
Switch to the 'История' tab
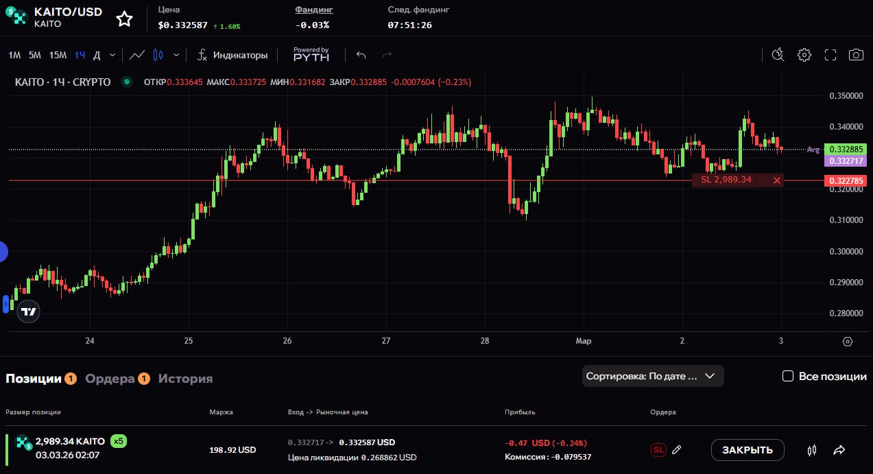tap(185, 379)
